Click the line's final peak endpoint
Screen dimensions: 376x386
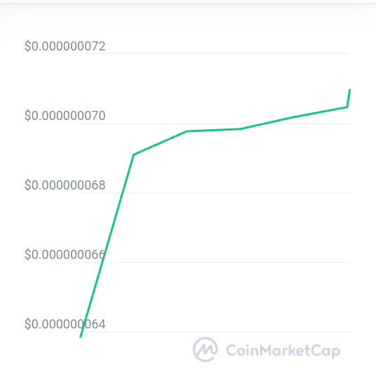(350, 90)
